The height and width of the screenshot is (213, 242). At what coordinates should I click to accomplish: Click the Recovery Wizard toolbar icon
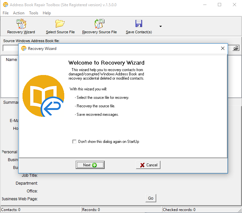click(21, 24)
